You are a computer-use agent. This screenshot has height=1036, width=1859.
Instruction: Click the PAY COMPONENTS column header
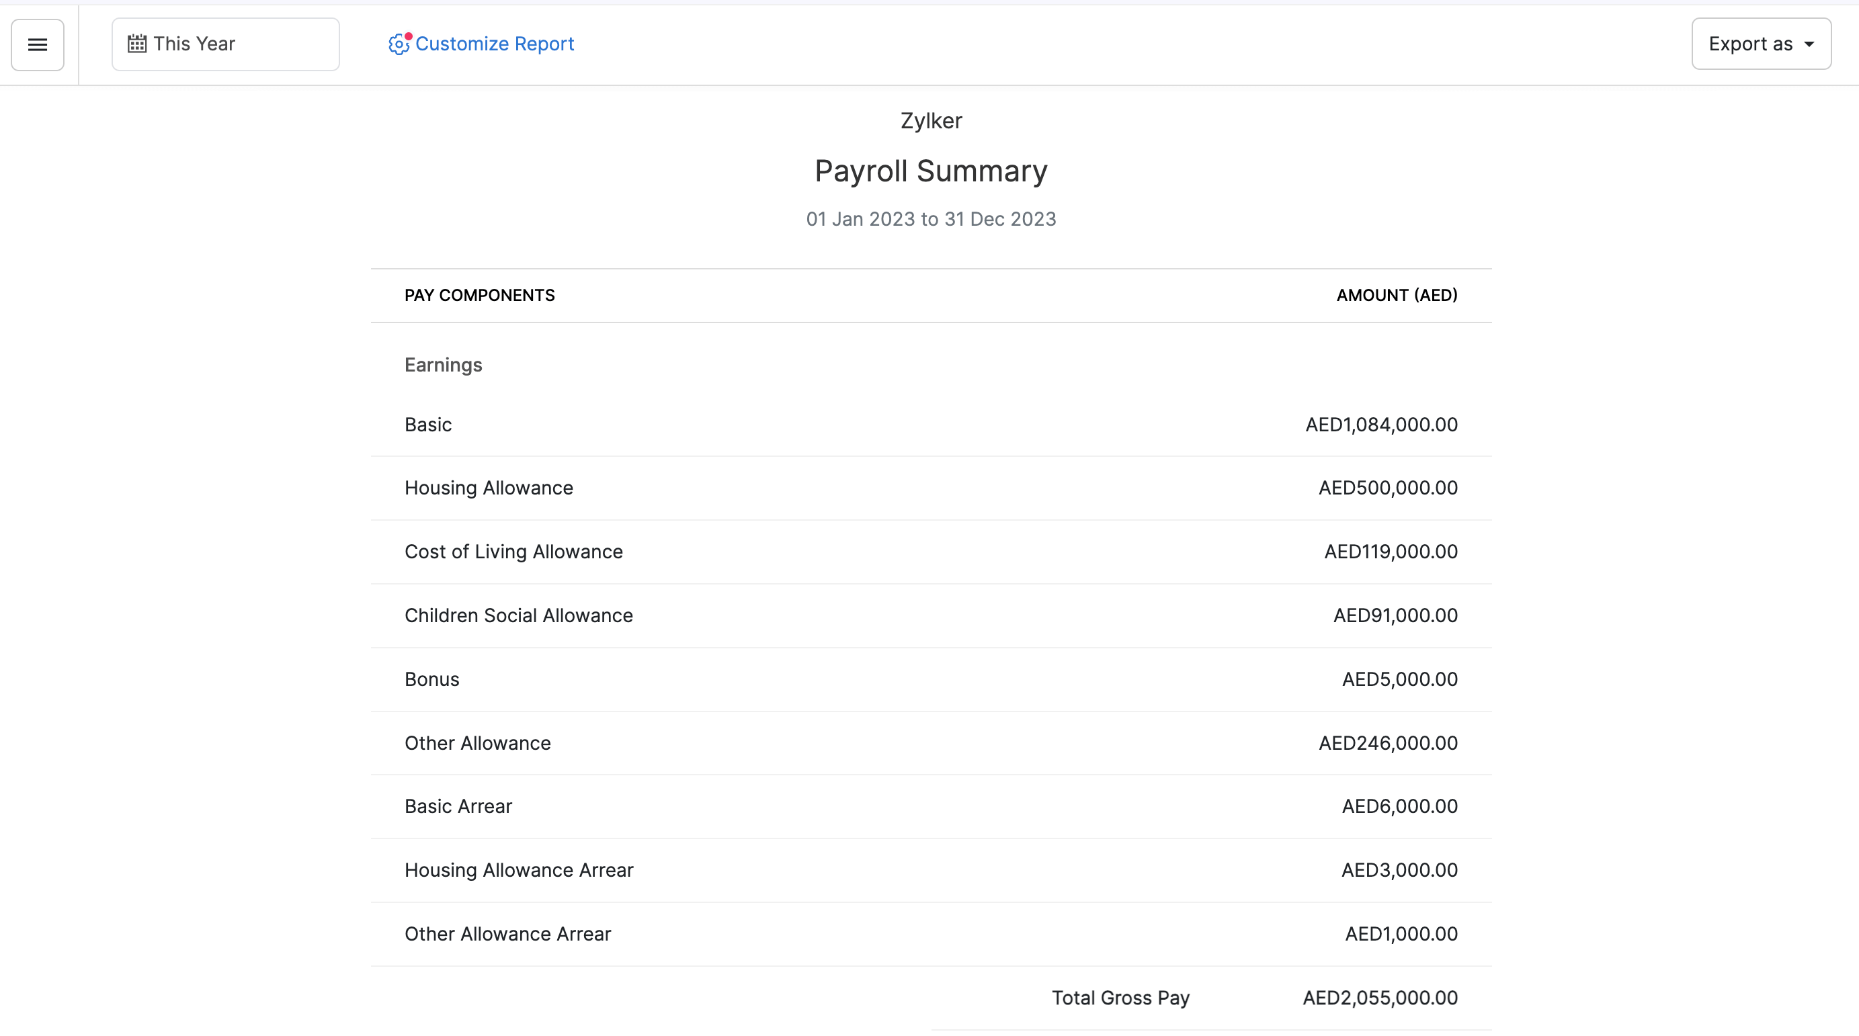479,295
